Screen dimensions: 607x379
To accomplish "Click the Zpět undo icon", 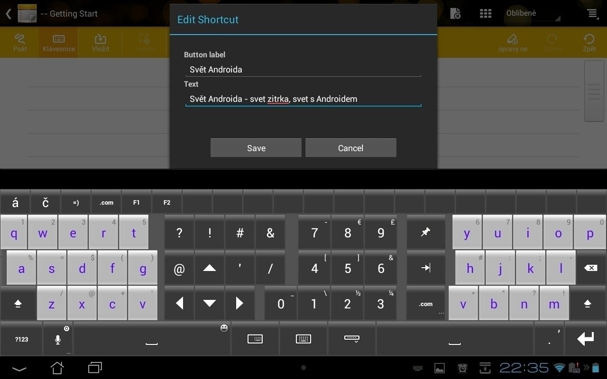I will [589, 42].
